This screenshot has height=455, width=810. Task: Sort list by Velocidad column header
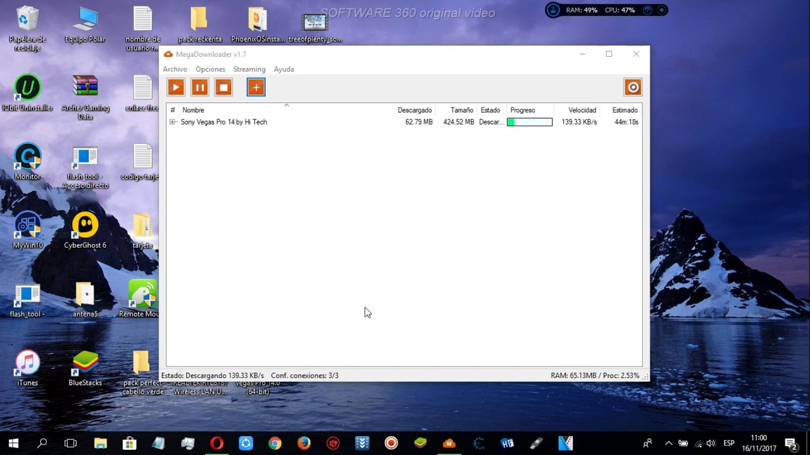(x=576, y=110)
